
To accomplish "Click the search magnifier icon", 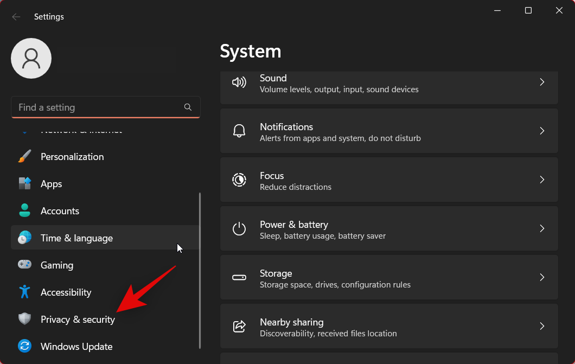I will click(188, 107).
